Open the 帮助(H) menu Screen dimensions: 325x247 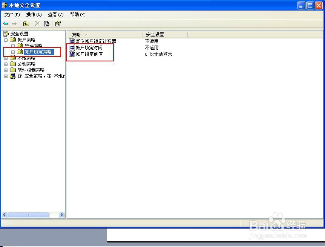pos(78,14)
